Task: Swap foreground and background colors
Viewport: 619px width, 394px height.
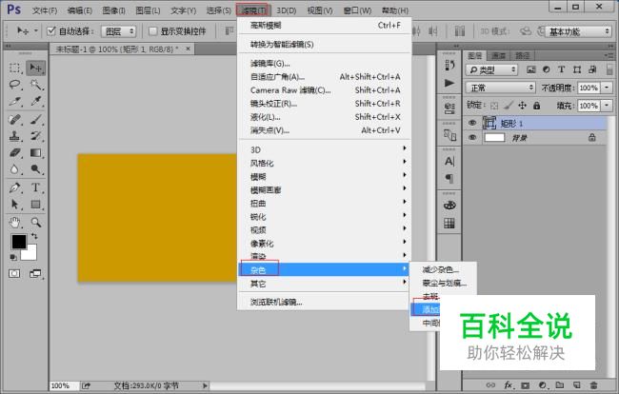Action: pyautogui.click(x=34, y=236)
